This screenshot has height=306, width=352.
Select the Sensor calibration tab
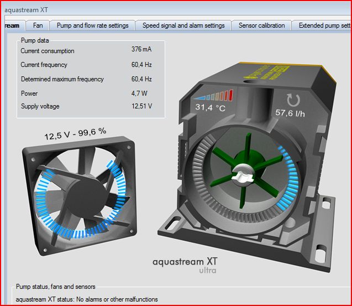click(x=261, y=25)
